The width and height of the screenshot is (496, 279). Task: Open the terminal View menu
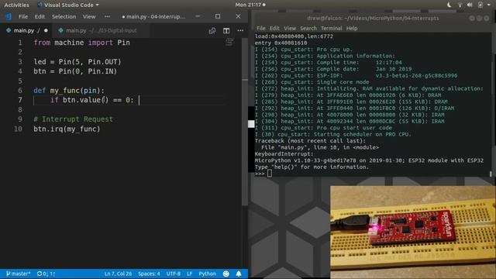(x=289, y=28)
